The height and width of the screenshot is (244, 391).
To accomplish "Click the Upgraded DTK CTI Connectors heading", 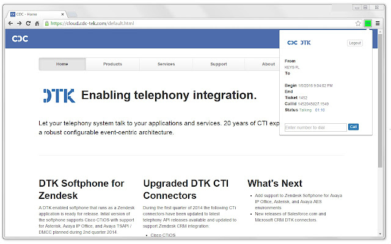I will [186, 190].
